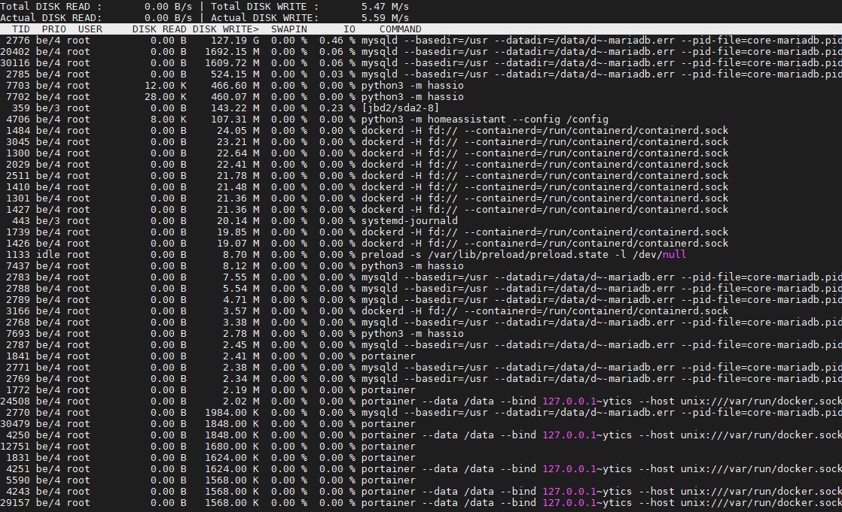
Task: Click TID 1427 dockerd row
Action: click(421, 209)
